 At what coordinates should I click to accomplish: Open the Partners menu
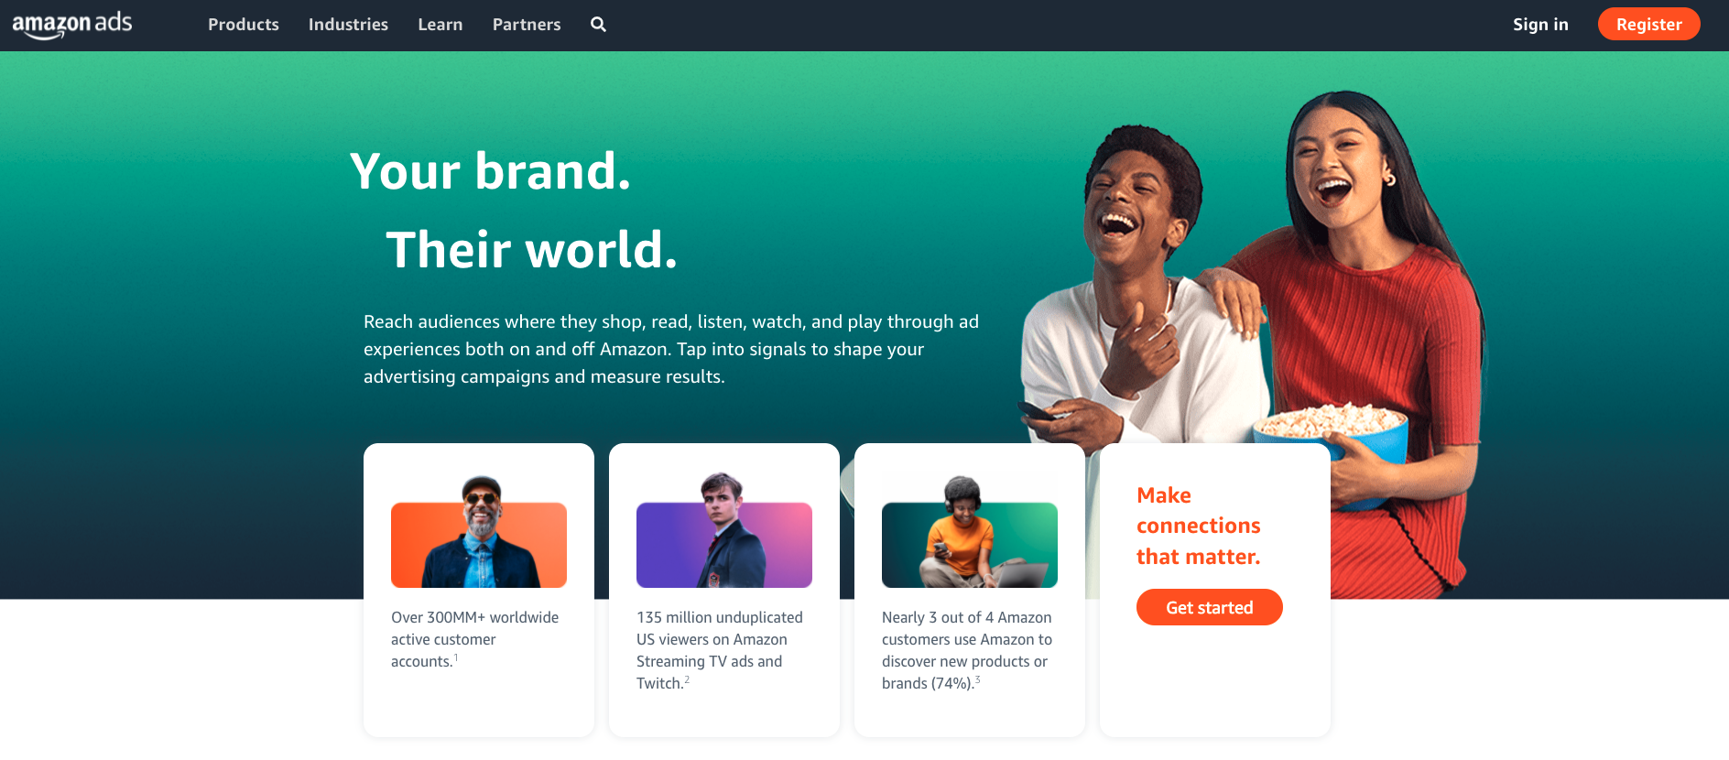pos(527,25)
